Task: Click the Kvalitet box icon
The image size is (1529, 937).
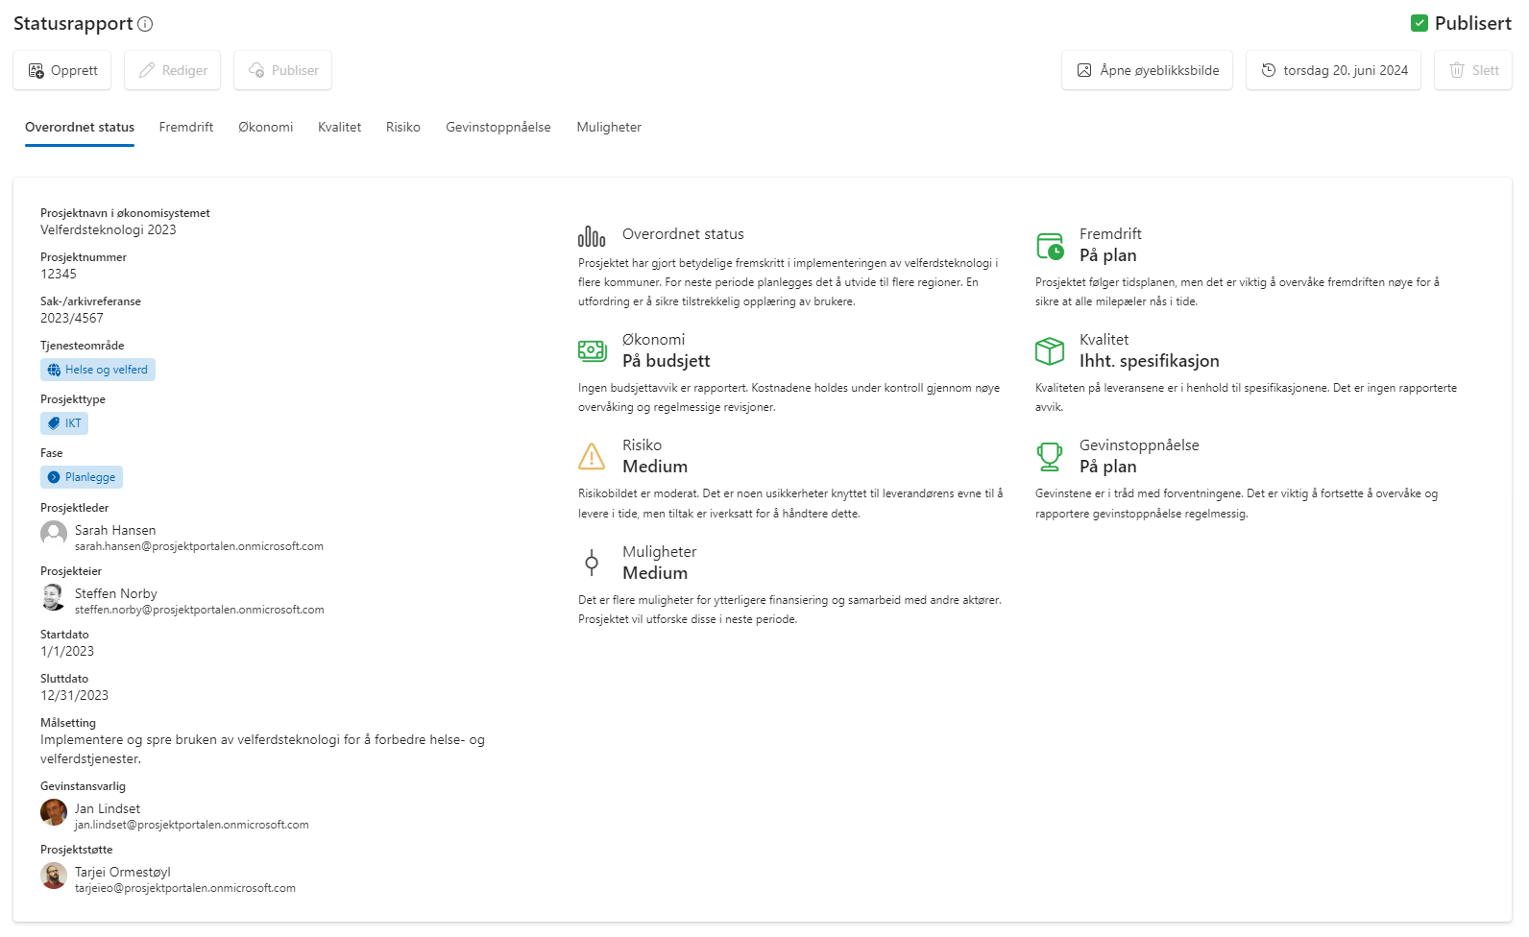Action: pyautogui.click(x=1050, y=351)
